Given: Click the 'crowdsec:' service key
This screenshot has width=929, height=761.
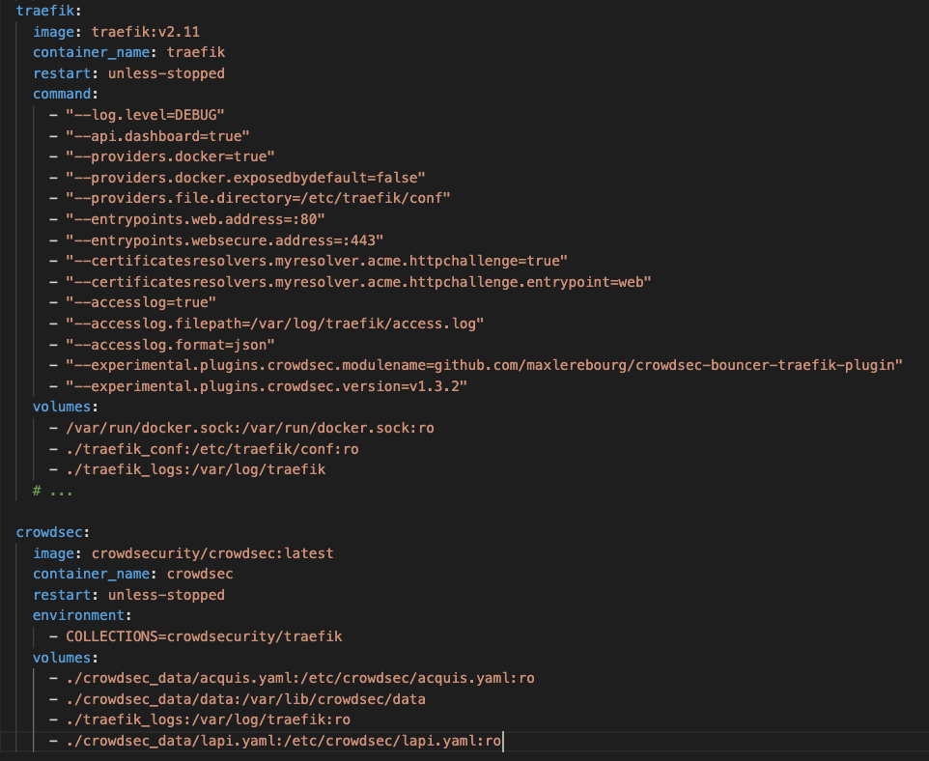Looking at the screenshot, I should point(53,532).
